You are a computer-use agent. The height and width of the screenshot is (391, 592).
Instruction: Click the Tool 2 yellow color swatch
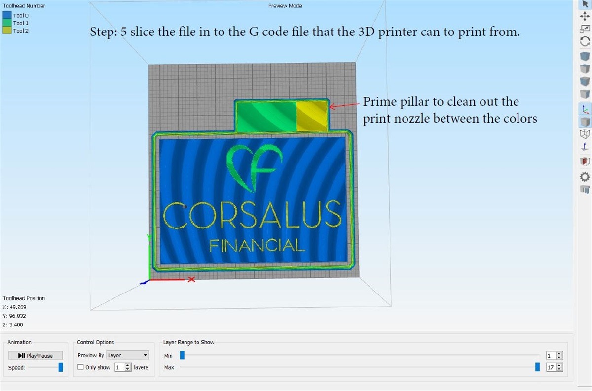[x=7, y=31]
